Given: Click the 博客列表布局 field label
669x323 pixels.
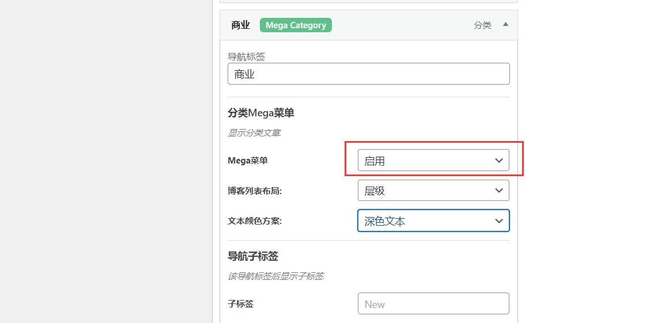Looking at the screenshot, I should coord(255,191).
